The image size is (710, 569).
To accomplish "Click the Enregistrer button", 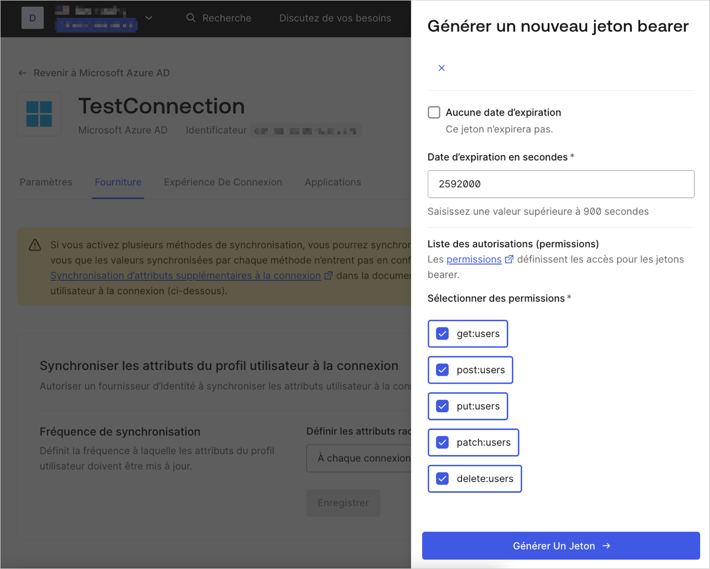I will click(x=343, y=502).
